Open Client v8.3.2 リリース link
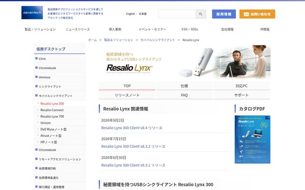This screenshot has height=190, width=305. tap(133, 146)
